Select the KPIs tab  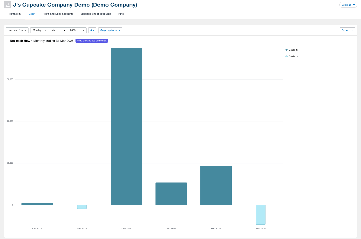(x=121, y=14)
